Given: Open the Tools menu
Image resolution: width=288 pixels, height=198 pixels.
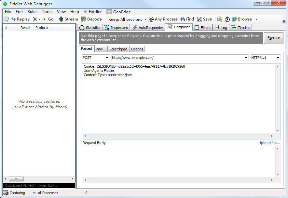Looking at the screenshot, I should (47, 12).
